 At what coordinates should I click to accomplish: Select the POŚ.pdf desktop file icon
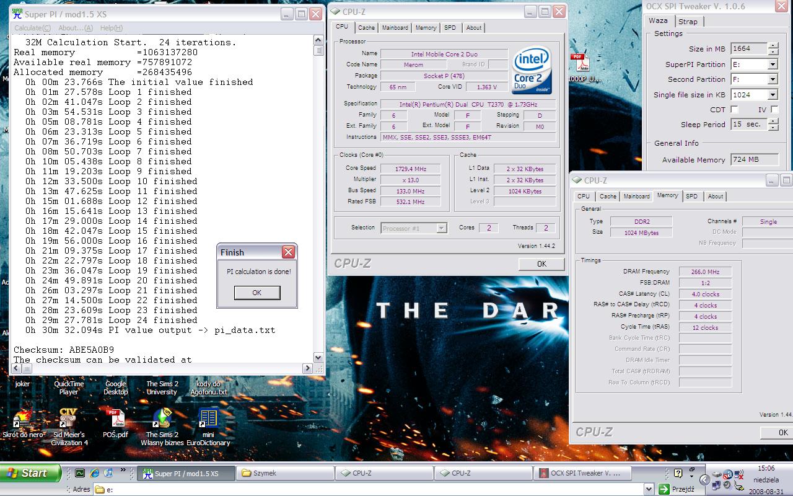tap(115, 423)
